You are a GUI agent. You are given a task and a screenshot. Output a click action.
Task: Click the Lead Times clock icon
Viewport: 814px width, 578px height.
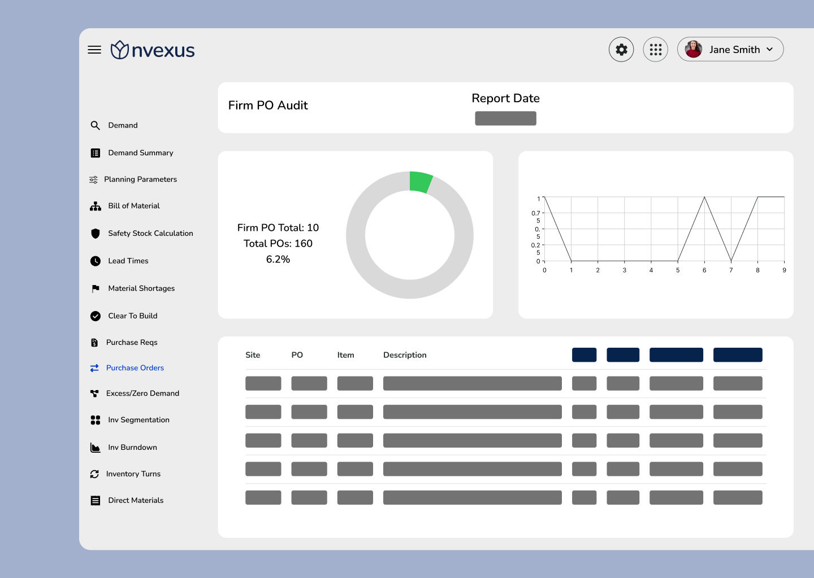pos(96,261)
